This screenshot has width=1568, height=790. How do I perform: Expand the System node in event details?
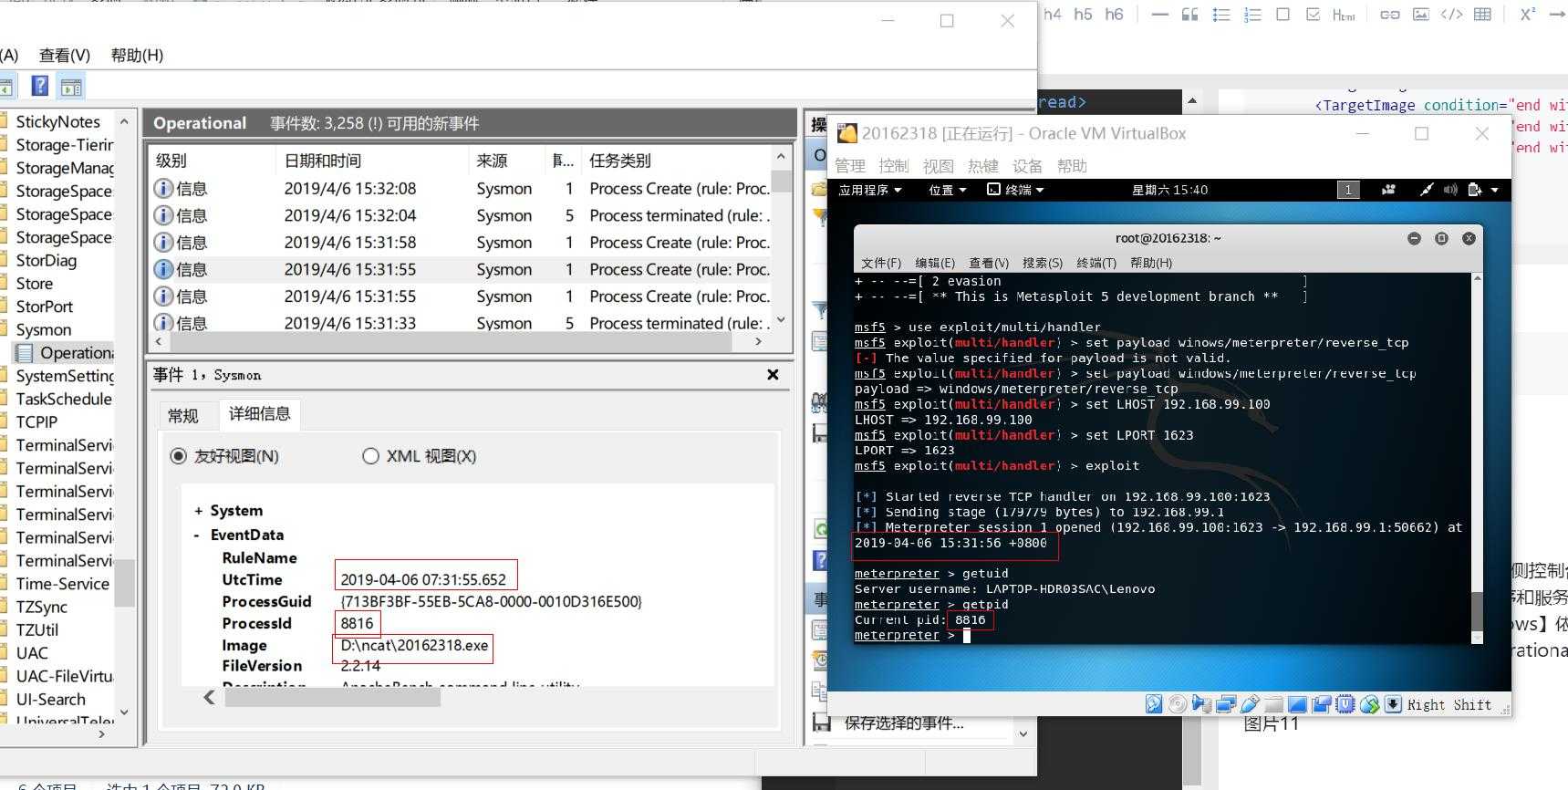coord(198,511)
